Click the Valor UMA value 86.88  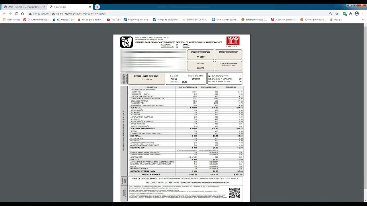point(184,82)
